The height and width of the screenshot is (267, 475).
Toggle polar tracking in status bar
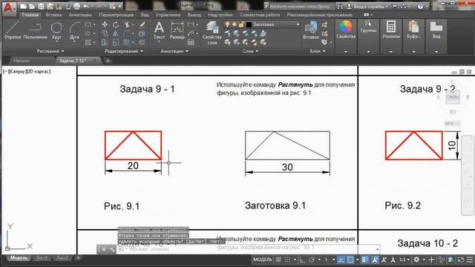coord(312,260)
